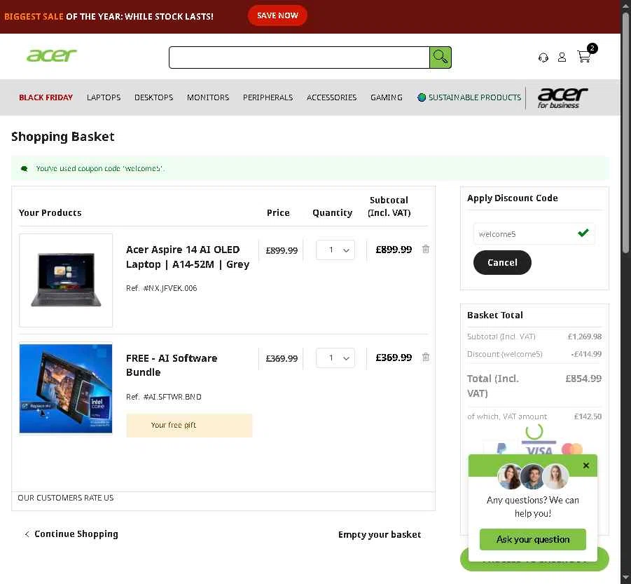Close the chat help popup

point(586,466)
